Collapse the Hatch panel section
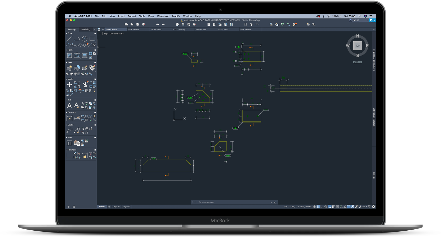This screenshot has height=237, width=441. coord(66,50)
